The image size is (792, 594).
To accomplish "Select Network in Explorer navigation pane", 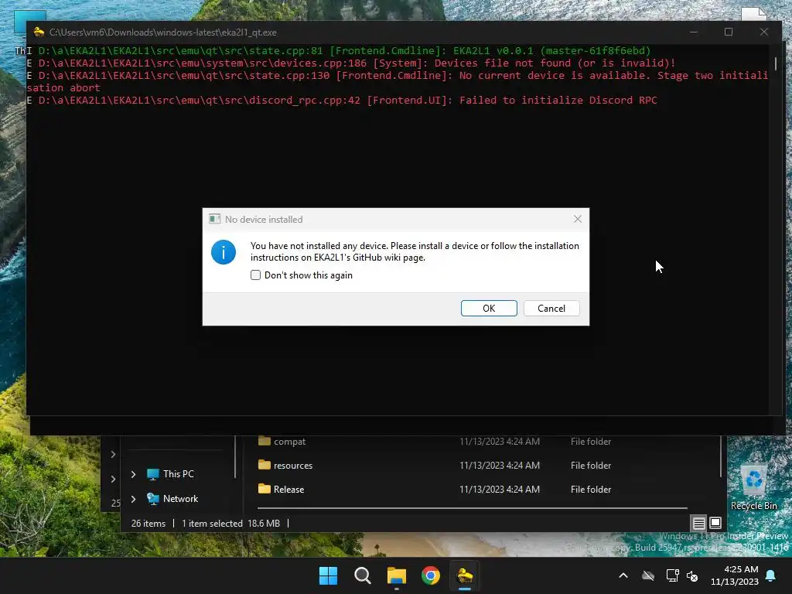I will click(x=180, y=499).
